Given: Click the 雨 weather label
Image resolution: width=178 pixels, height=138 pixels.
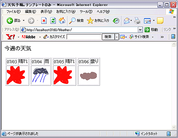Looking at the screenshot, I should [47, 62].
